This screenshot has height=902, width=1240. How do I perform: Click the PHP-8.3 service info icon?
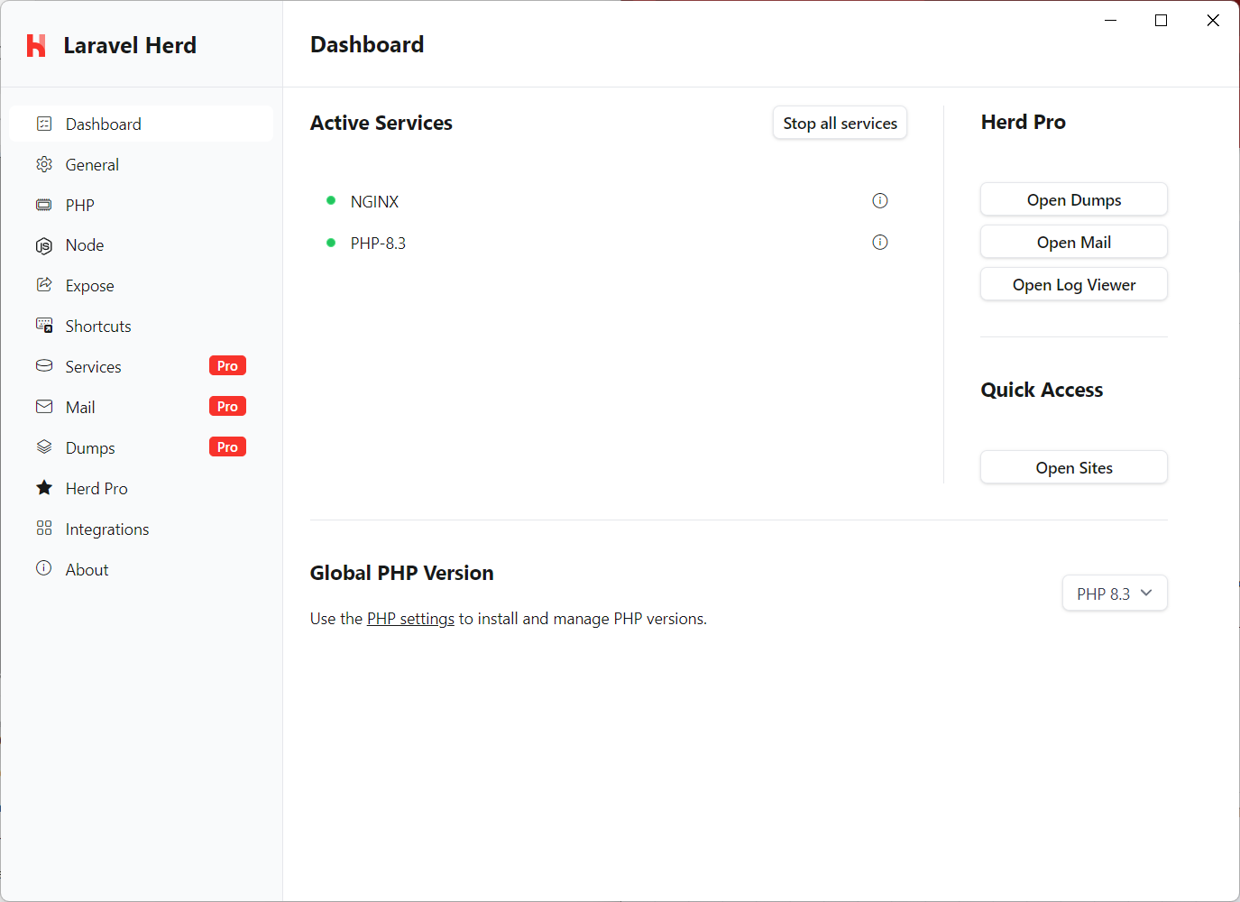coord(880,243)
